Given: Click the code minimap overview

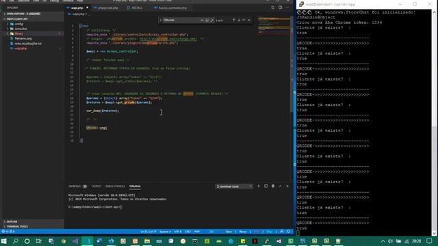Looking at the screenshot, I should [274, 26].
